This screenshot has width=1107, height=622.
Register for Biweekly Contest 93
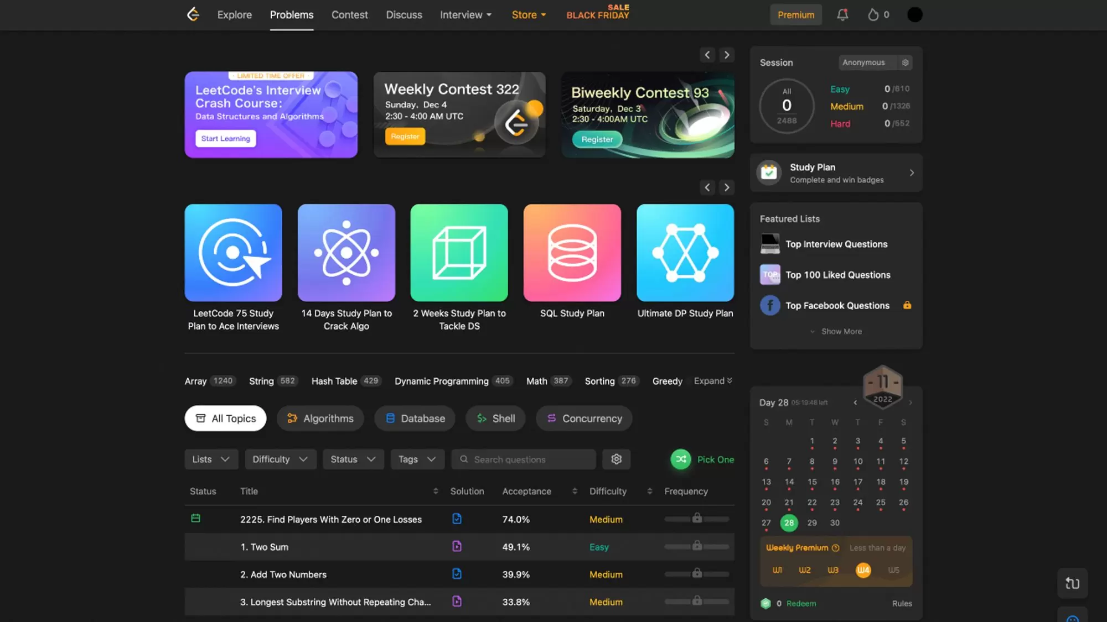[x=597, y=139]
